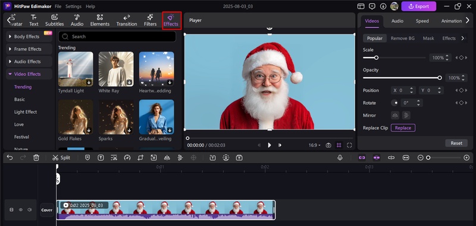The image size is (476, 226).
Task: Click the fit timeline to window icon
Action: (x=406, y=158)
